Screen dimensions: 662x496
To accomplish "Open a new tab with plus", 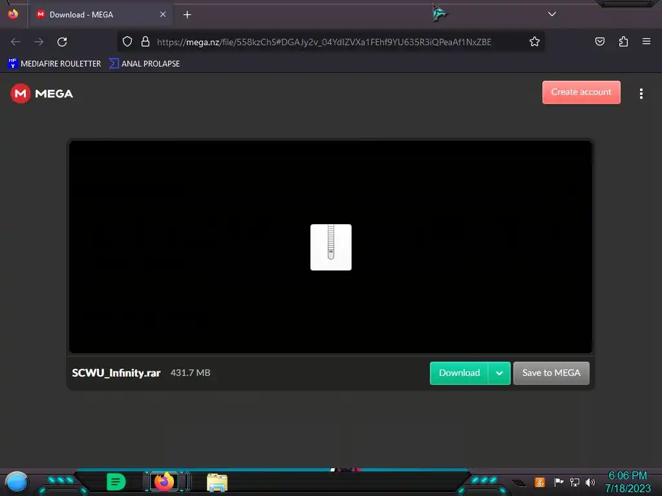I will (x=187, y=15).
